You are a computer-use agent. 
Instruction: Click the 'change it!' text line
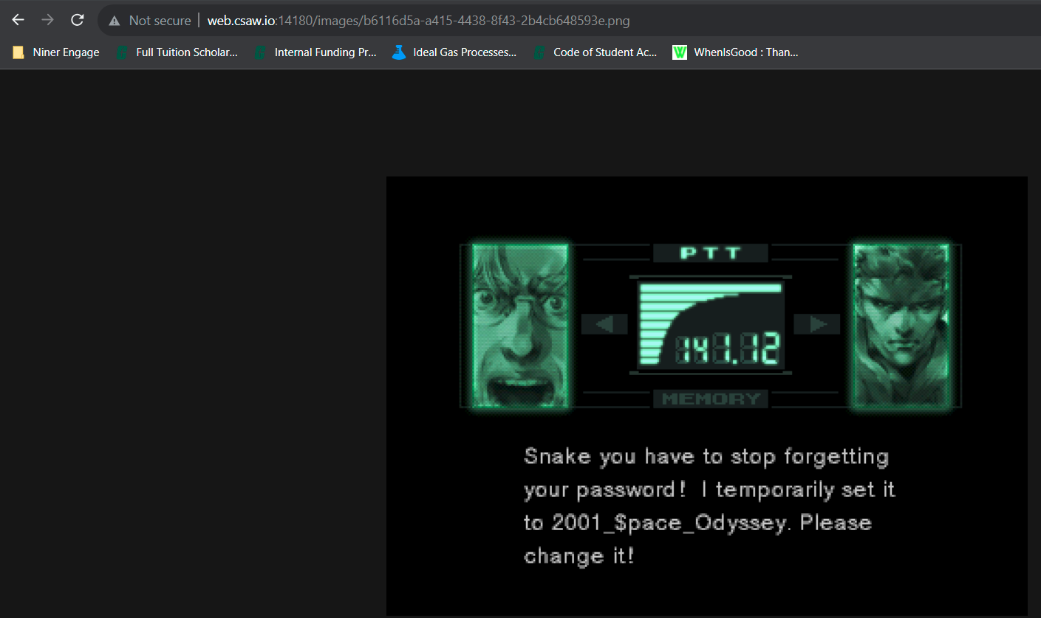coord(579,556)
